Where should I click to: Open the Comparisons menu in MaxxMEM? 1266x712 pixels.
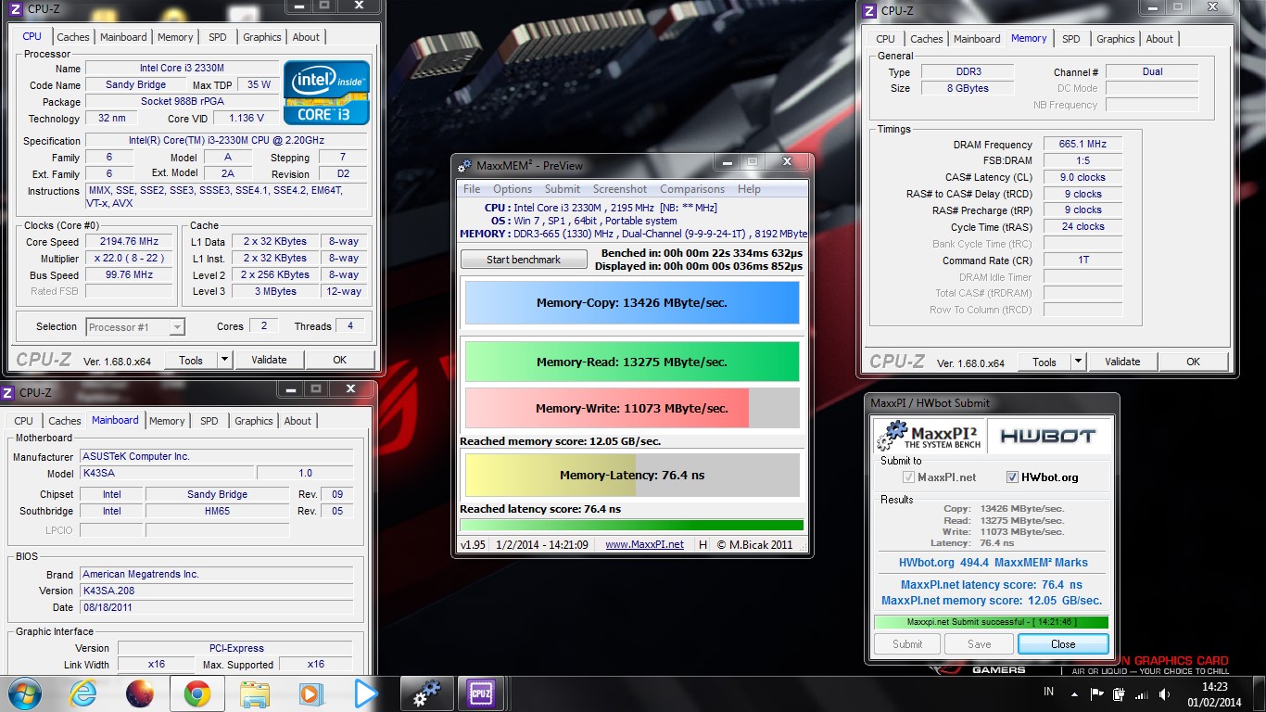(692, 189)
